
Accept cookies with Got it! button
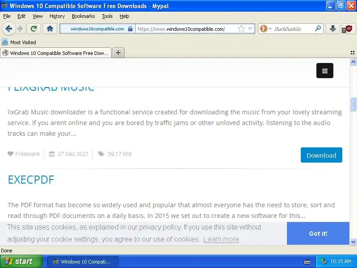click(x=318, y=233)
